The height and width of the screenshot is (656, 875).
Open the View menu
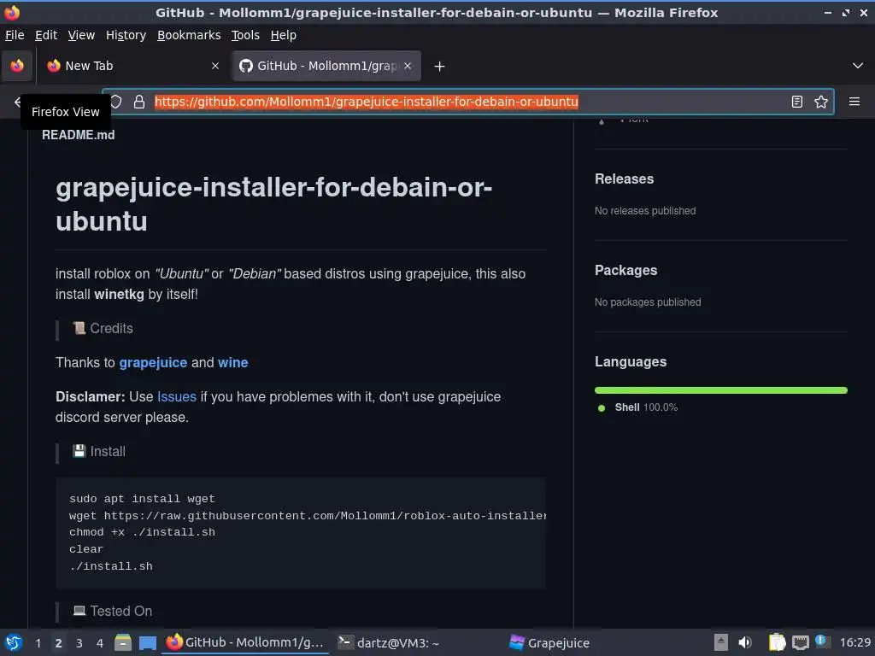[x=81, y=35]
